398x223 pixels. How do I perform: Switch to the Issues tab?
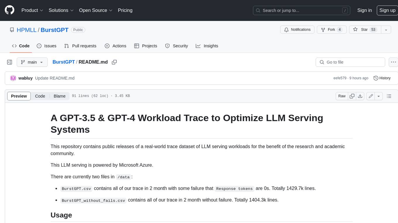(47, 46)
